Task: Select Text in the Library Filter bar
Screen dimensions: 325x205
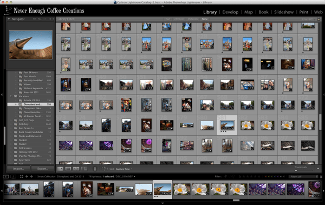Action: click(168, 19)
